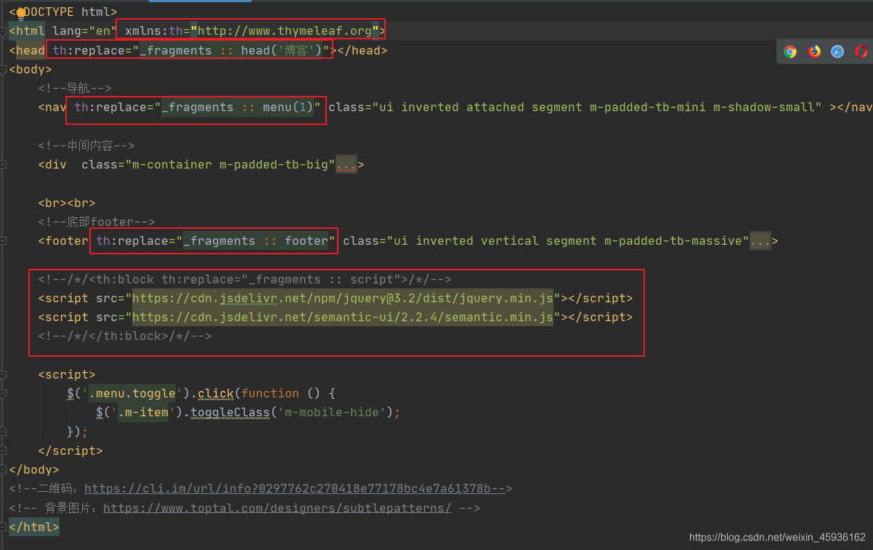Open the thymeleaf.org namespace URL

coord(285,31)
